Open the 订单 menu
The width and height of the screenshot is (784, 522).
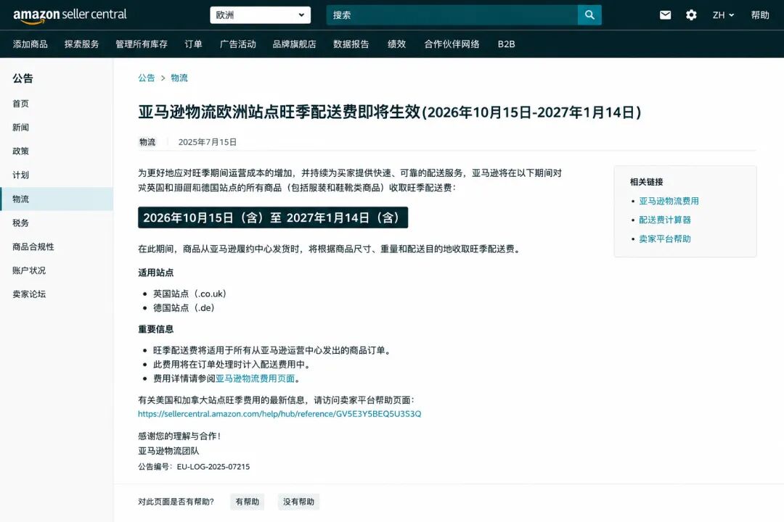(x=194, y=44)
